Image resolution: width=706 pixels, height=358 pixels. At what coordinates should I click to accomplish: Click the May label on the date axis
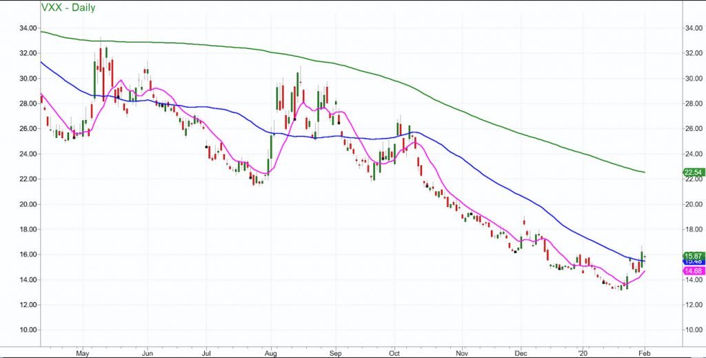83,352
